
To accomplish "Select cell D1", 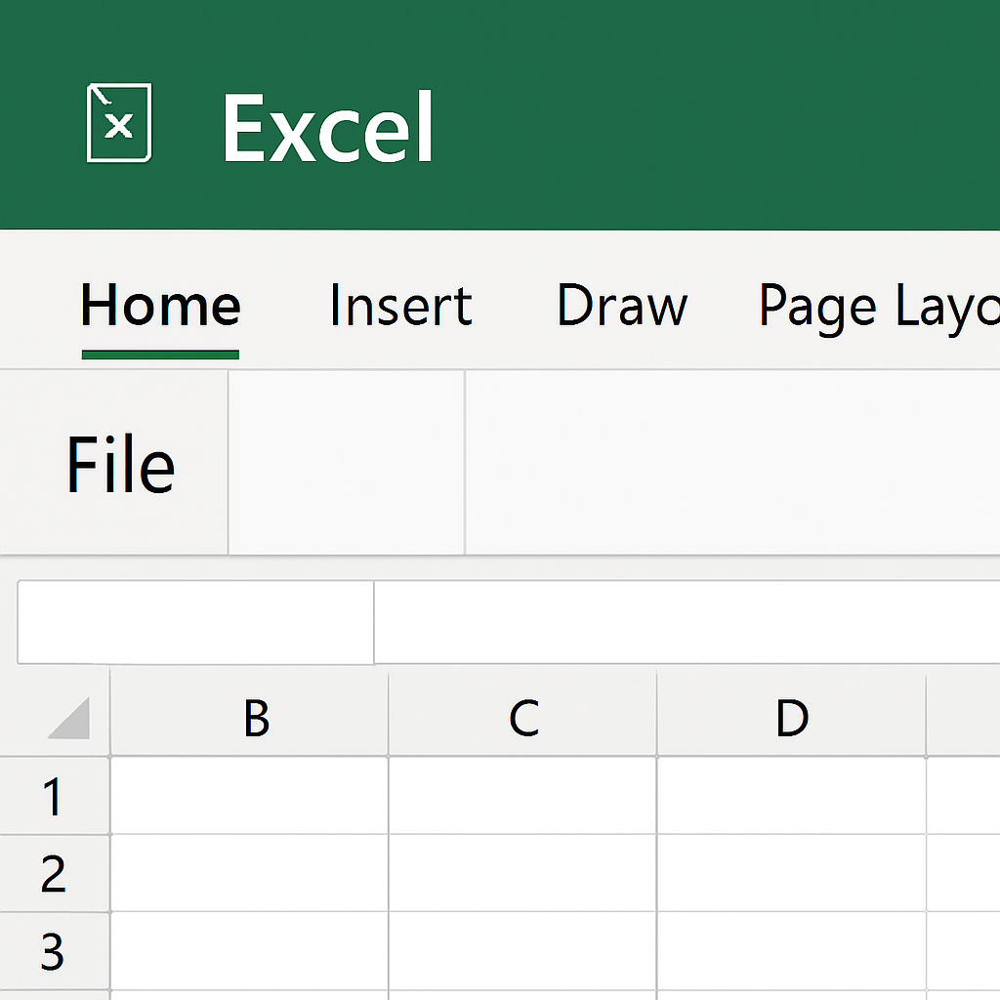I will click(x=791, y=796).
